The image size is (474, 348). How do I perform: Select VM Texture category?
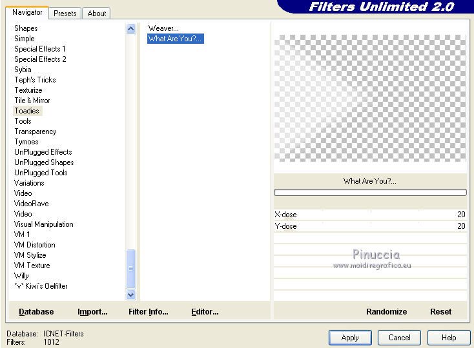click(32, 266)
